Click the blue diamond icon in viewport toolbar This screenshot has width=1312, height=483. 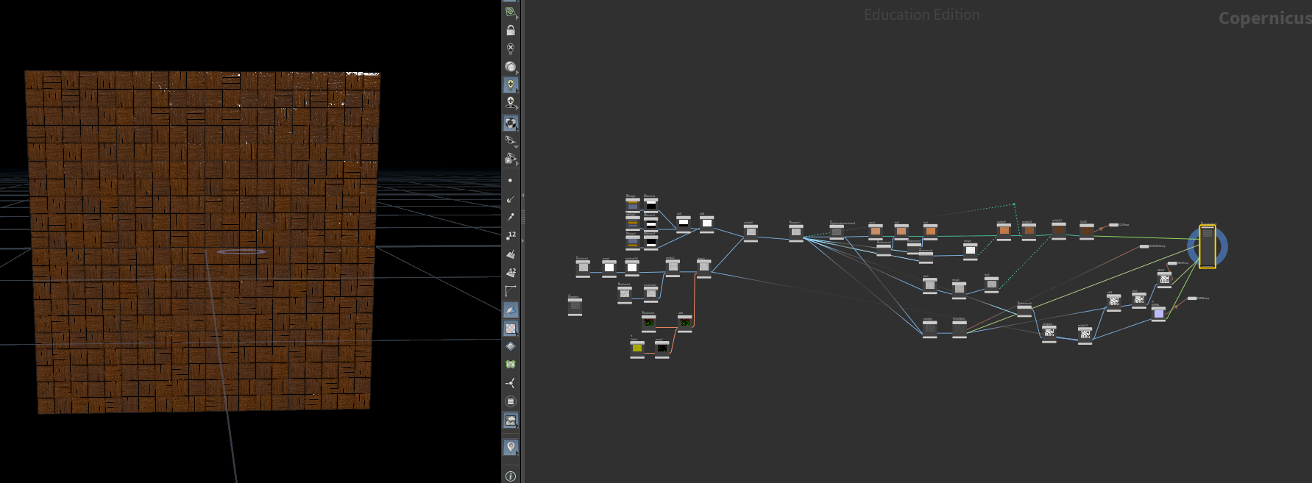(511, 346)
